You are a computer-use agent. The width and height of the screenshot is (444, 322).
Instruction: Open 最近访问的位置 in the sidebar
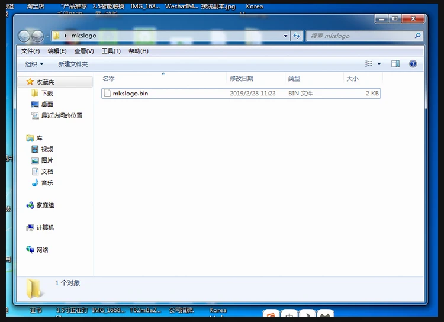[x=62, y=115]
